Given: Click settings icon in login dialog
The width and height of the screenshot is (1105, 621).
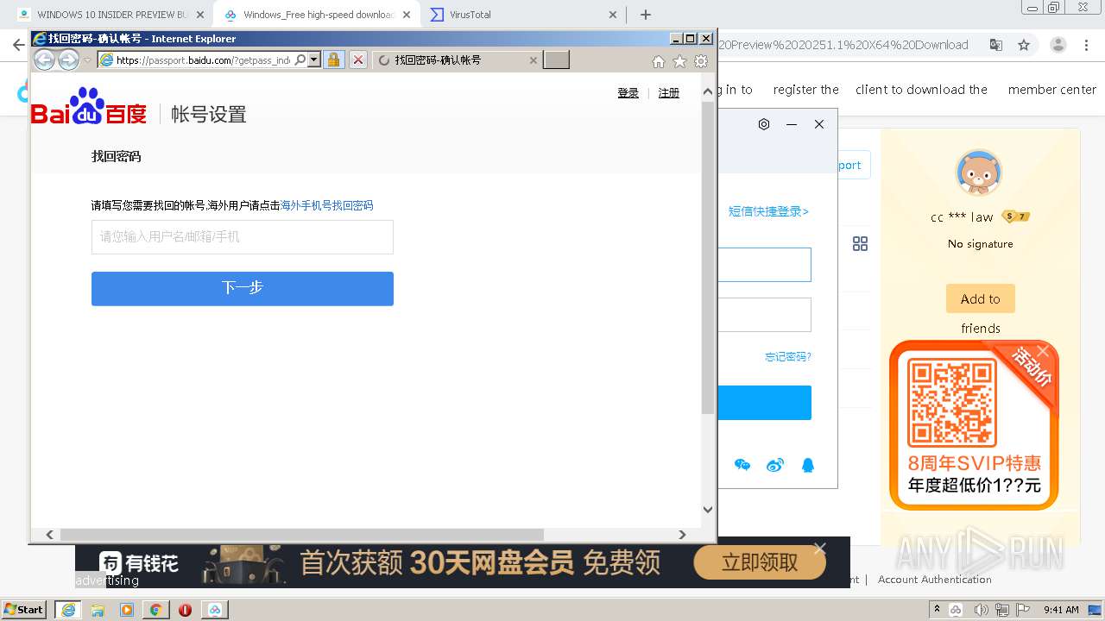Looking at the screenshot, I should pyautogui.click(x=764, y=124).
